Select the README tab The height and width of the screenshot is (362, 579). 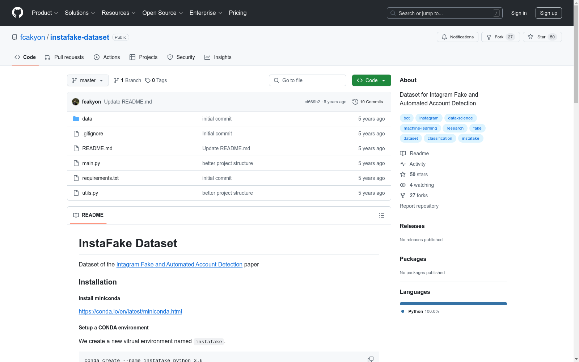88,215
